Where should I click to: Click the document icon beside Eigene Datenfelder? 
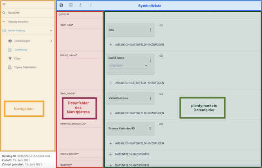tap(10, 67)
